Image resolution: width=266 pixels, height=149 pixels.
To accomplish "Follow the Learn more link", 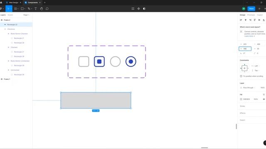I will point(249,36).
